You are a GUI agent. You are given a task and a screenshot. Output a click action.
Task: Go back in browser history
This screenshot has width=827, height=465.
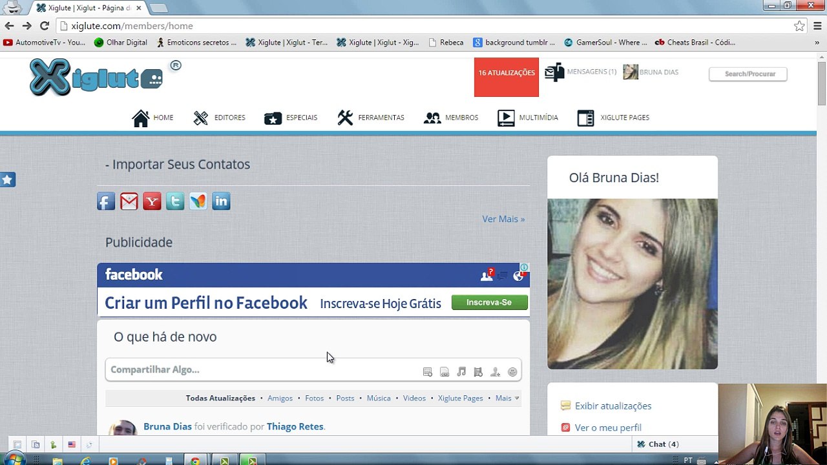click(x=9, y=26)
